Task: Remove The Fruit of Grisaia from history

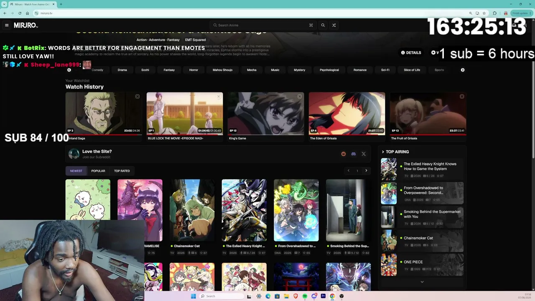Action: click(x=461, y=97)
